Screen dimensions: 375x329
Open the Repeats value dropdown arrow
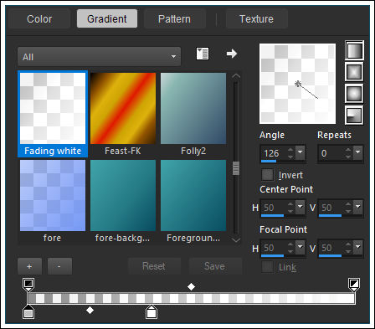[358, 152]
